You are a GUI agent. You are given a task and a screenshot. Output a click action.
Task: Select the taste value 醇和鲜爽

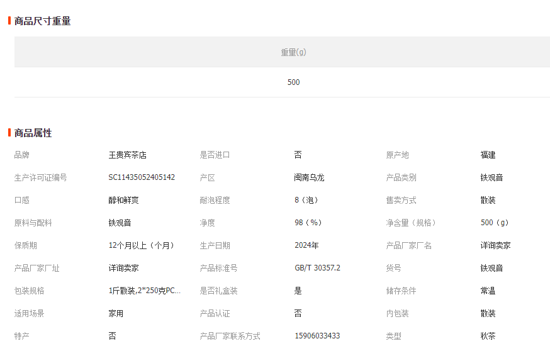[x=123, y=200]
